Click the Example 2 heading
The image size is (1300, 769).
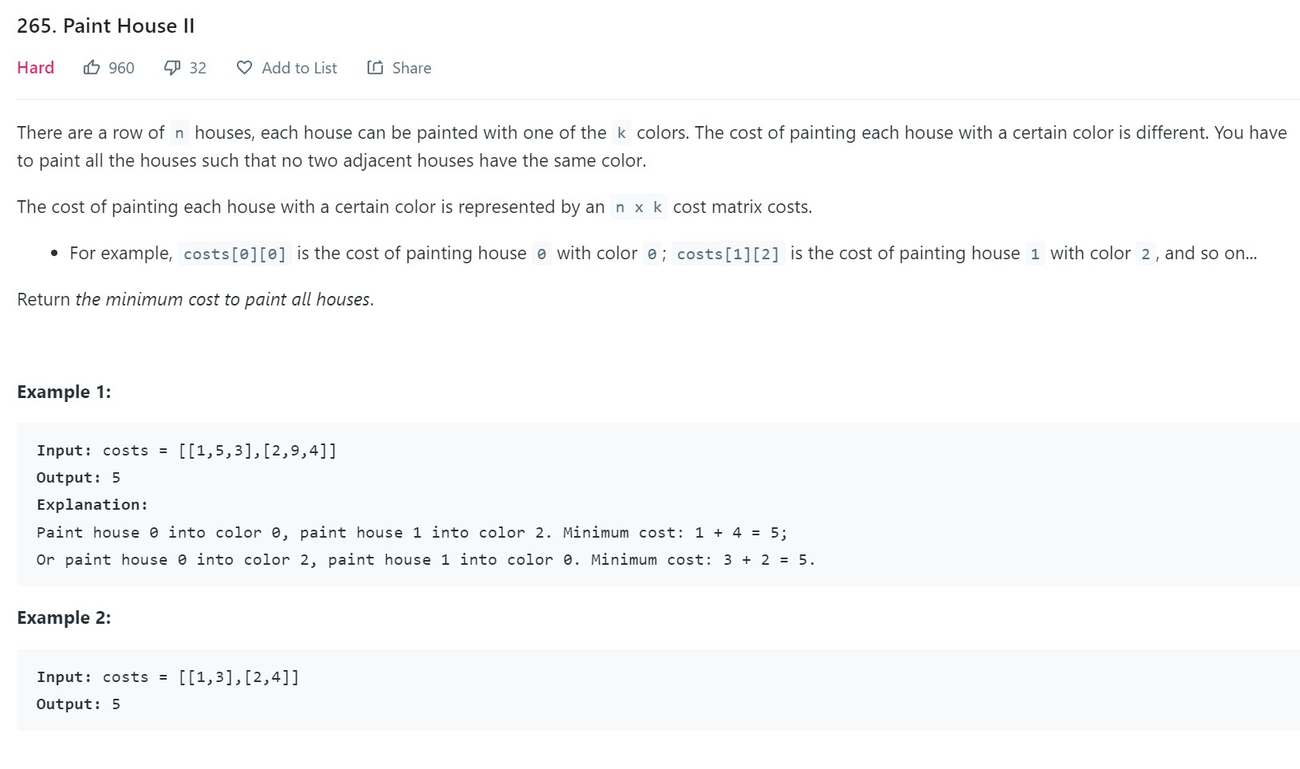point(64,617)
